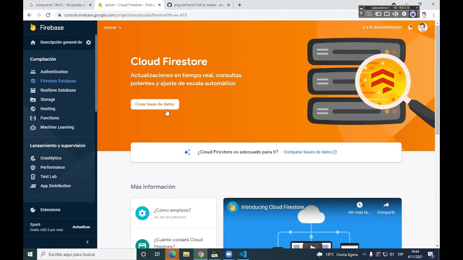Click the video's Firebase channel icon

233,207
